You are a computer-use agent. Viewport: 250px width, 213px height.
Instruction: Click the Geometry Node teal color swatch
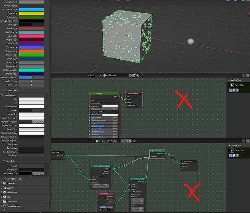[31, 70]
